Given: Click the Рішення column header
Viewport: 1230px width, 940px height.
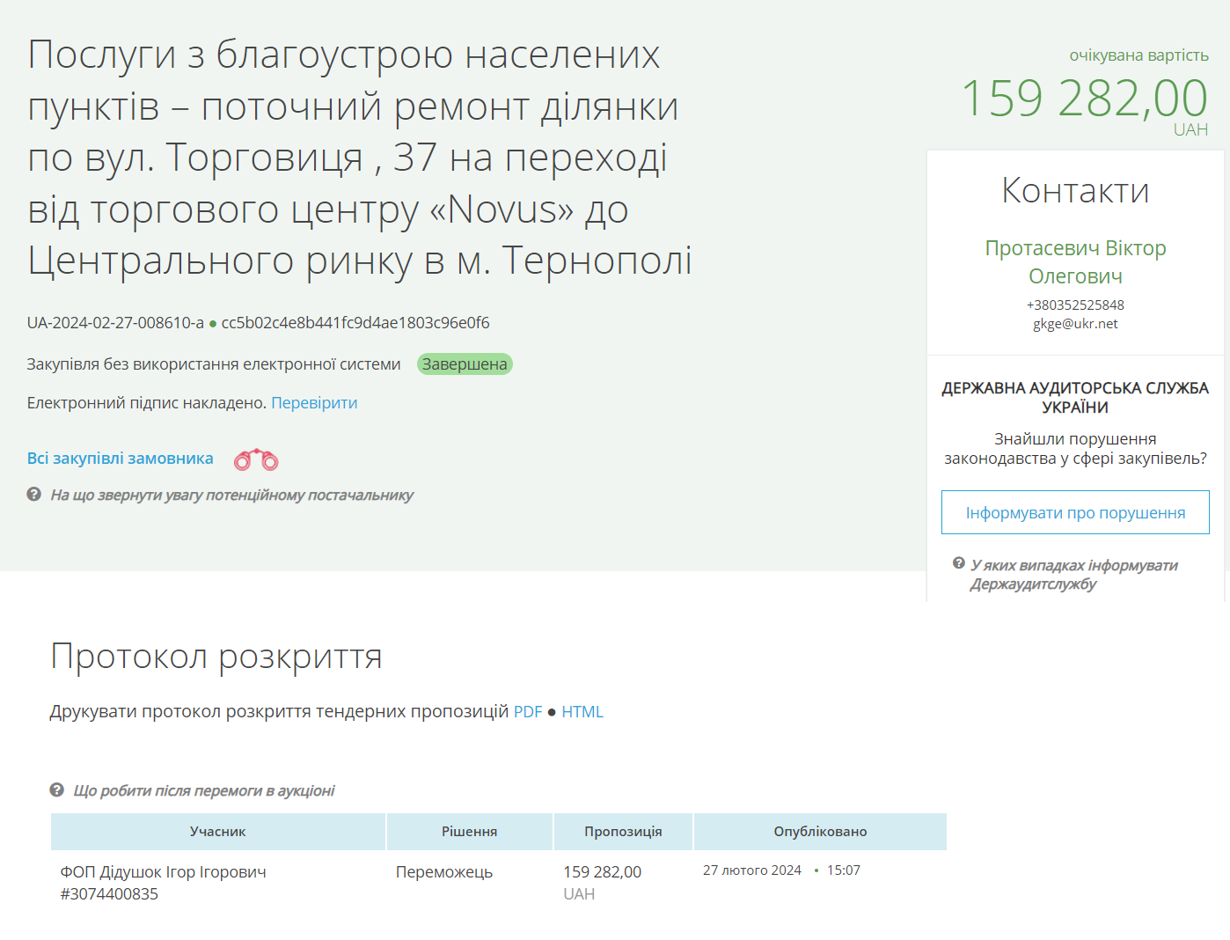Looking at the screenshot, I should 469,831.
